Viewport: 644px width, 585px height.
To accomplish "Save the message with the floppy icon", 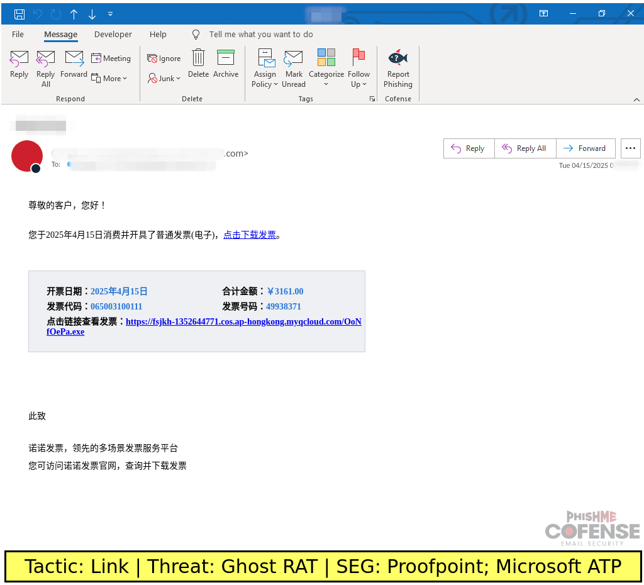I will 19,14.
